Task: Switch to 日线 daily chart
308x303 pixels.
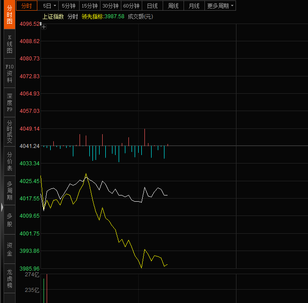Action: [x=152, y=6]
